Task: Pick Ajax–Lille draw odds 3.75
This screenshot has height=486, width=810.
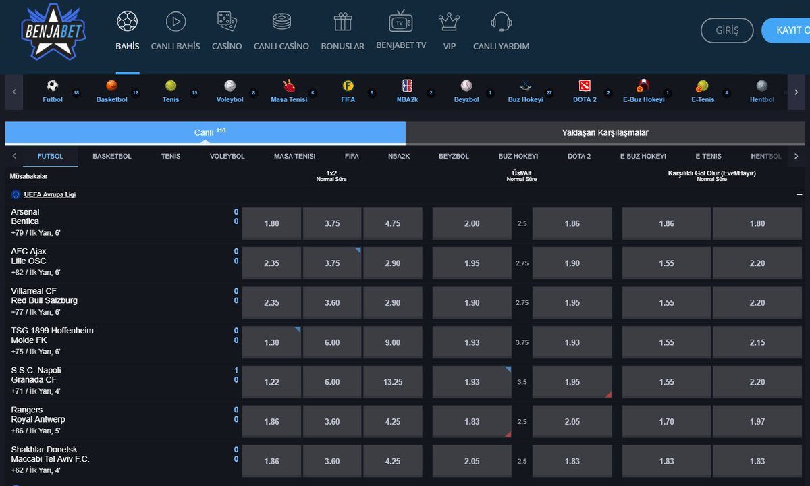Action: 332,263
